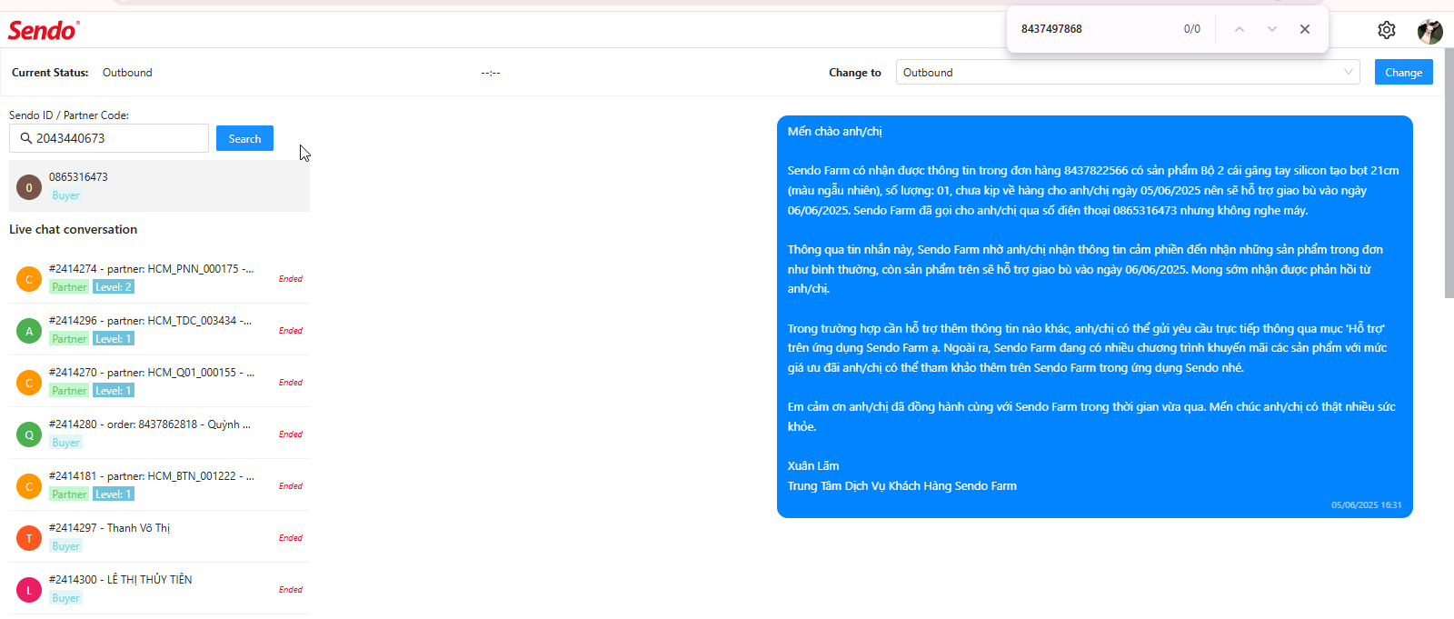The height and width of the screenshot is (619, 1454).
Task: Click avatar 'C' of chat #2414274
Action: [x=29, y=279]
